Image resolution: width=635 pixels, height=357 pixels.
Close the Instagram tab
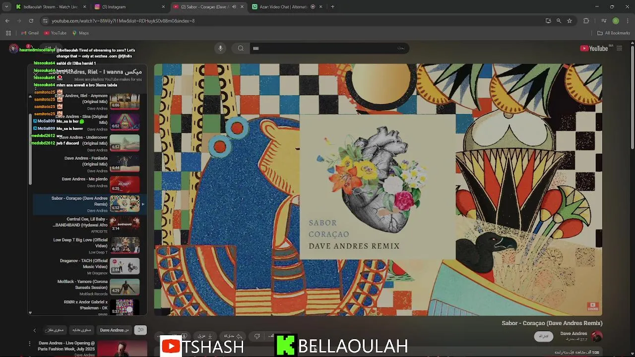(163, 7)
